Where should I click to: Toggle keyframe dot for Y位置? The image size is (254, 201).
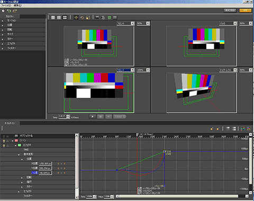point(61,168)
